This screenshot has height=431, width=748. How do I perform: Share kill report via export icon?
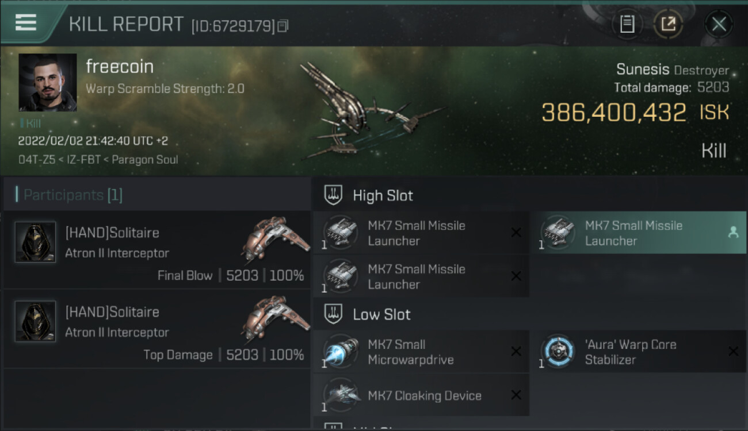click(x=668, y=24)
